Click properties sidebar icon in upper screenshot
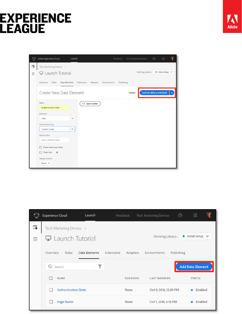This screenshot has height=314, width=242. point(33,66)
